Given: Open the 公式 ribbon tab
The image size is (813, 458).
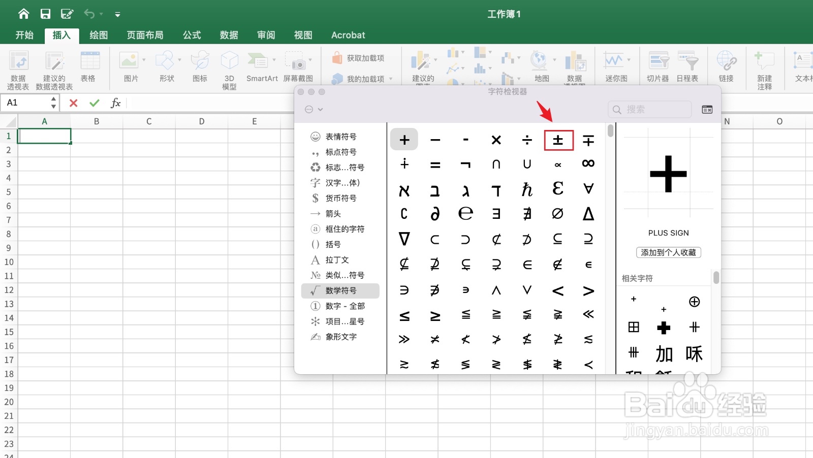Looking at the screenshot, I should tap(192, 35).
